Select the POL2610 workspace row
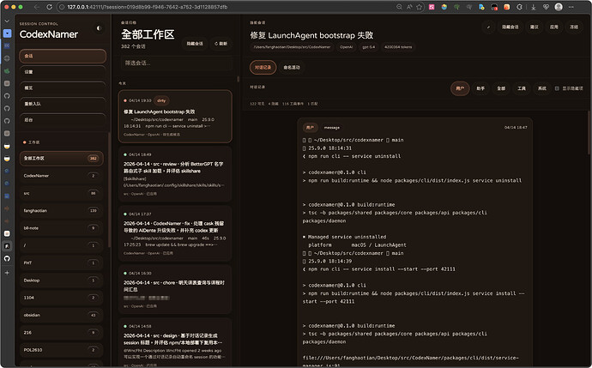Viewport: 592px width, 368px height. (61, 350)
